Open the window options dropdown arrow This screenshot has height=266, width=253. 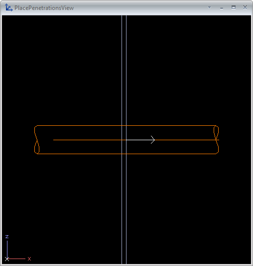coord(209,7)
